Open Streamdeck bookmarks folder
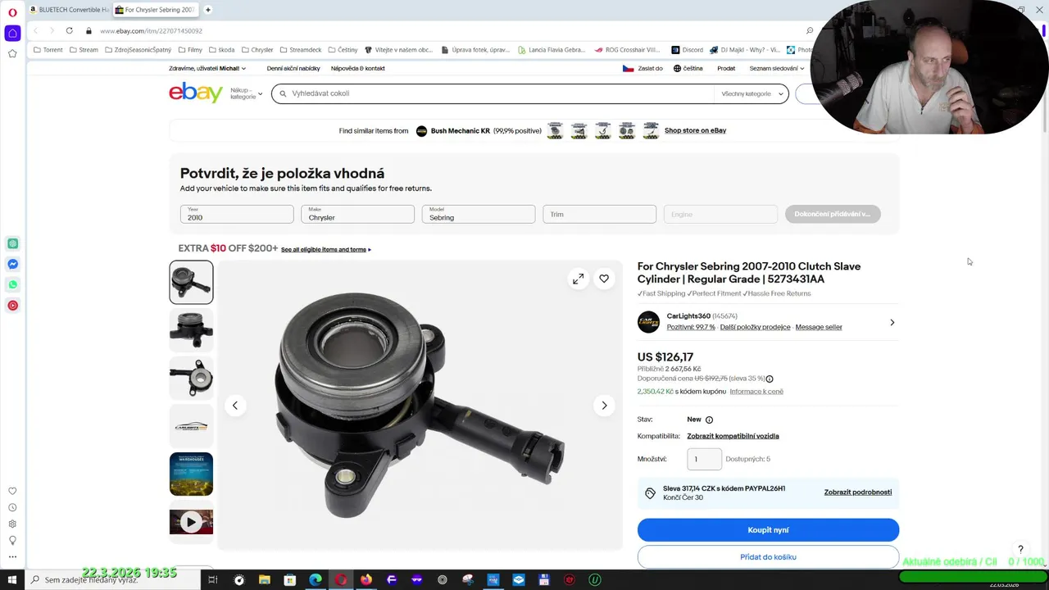This screenshot has height=590, width=1049. [x=300, y=49]
